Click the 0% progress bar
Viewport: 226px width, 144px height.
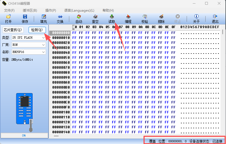24,135
